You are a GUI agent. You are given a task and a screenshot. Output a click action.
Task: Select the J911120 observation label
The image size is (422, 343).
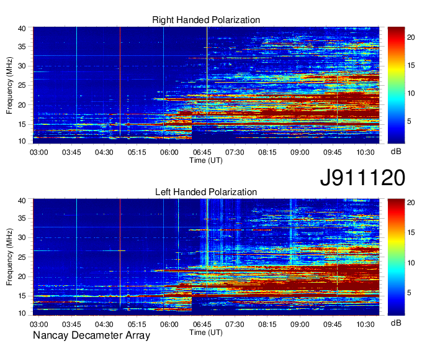pyautogui.click(x=362, y=178)
